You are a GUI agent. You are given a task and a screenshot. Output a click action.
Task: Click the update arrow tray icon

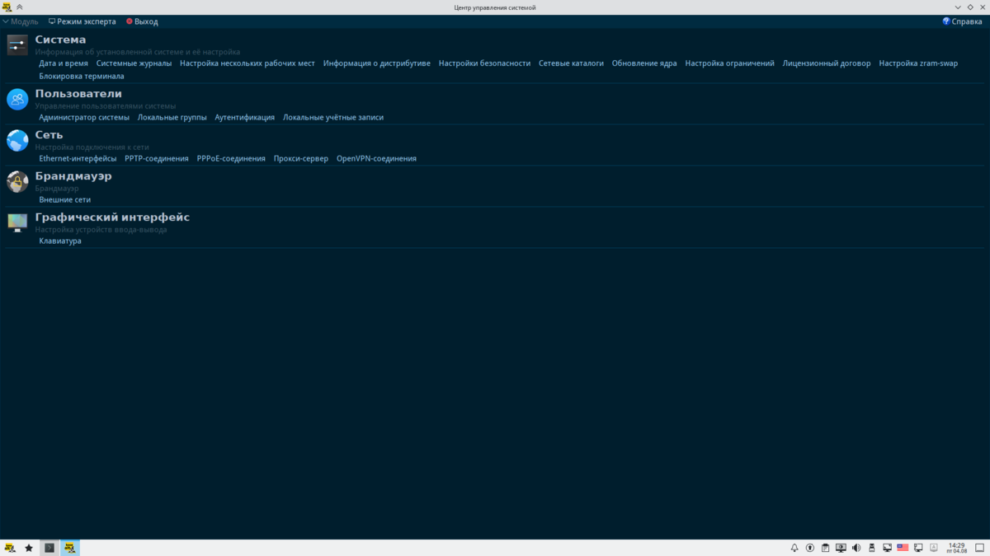point(810,548)
